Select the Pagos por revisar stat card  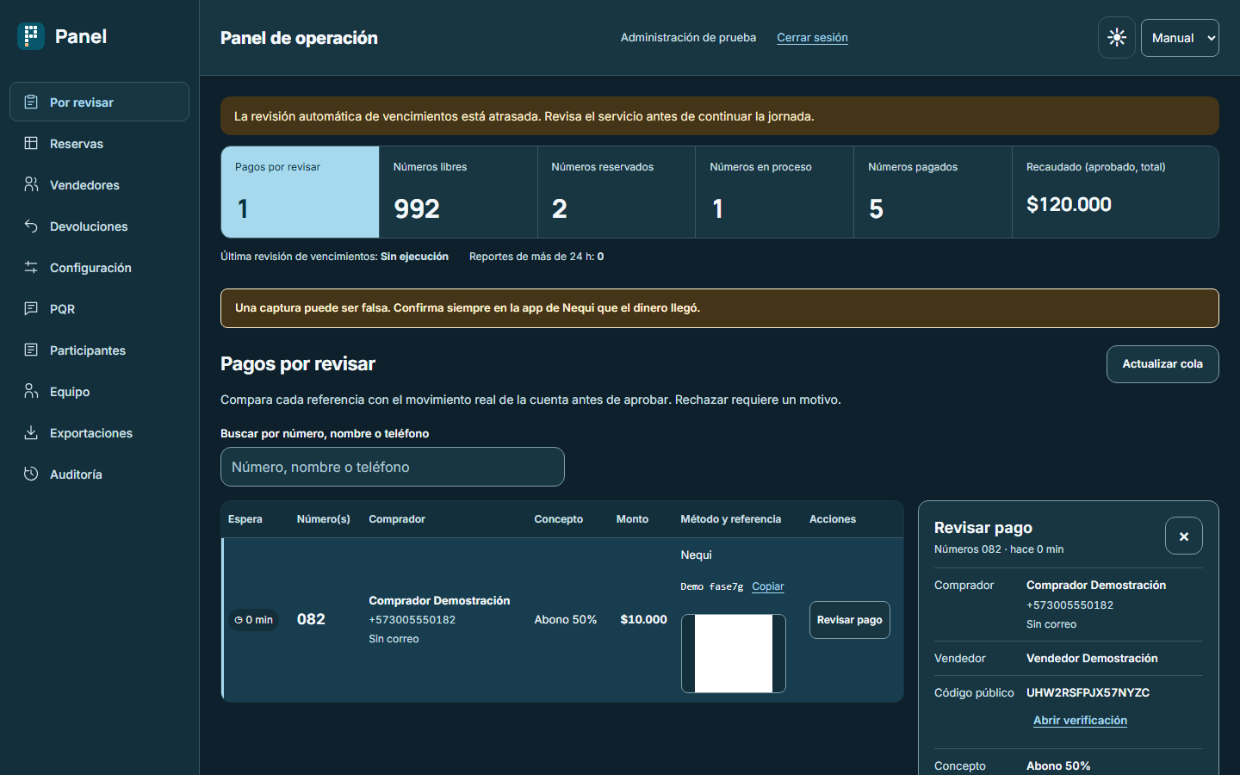click(x=301, y=192)
